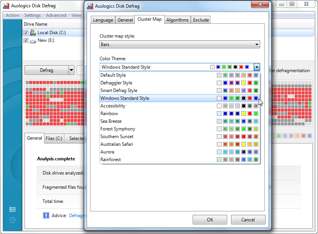Viewport: 318px width, 234px height.
Task: Choose Defraggler Style color theme
Action: tap(179, 83)
